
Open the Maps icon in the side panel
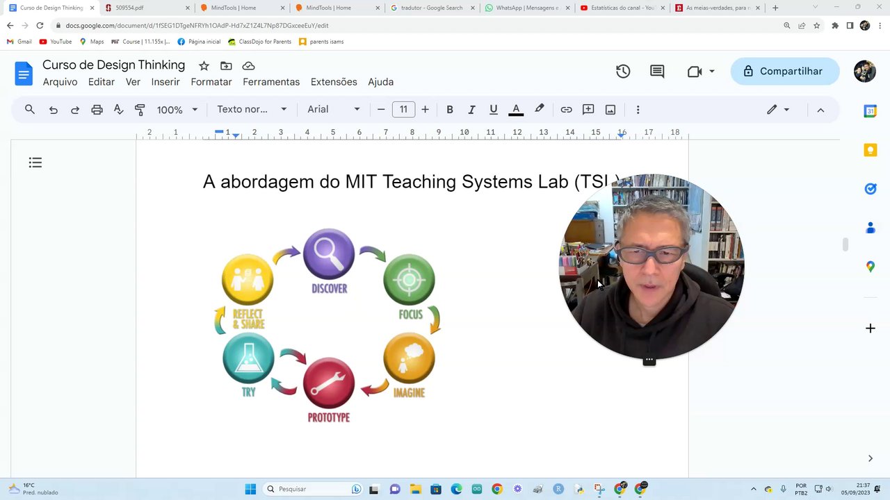pyautogui.click(x=870, y=267)
